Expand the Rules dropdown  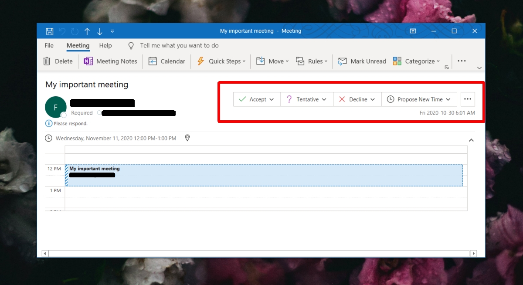312,61
